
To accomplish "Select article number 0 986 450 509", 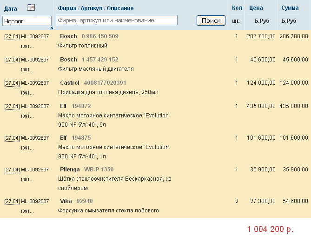I will 100,36.
